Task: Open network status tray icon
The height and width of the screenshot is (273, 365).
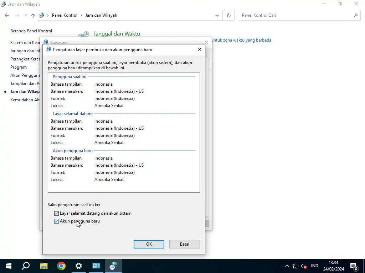Action: pyautogui.click(x=295, y=266)
